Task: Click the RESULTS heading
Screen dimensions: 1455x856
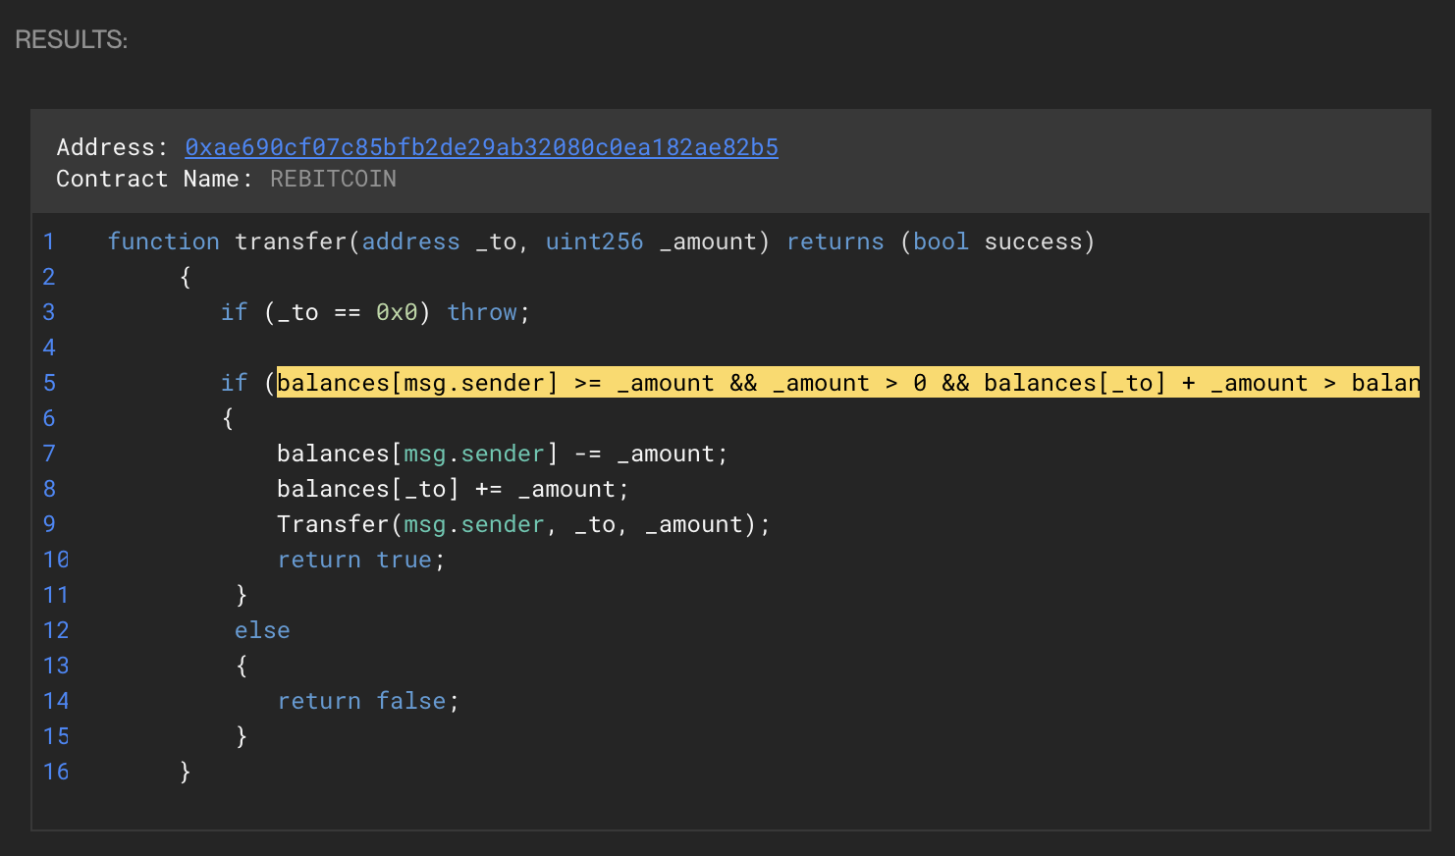Action: coord(72,39)
